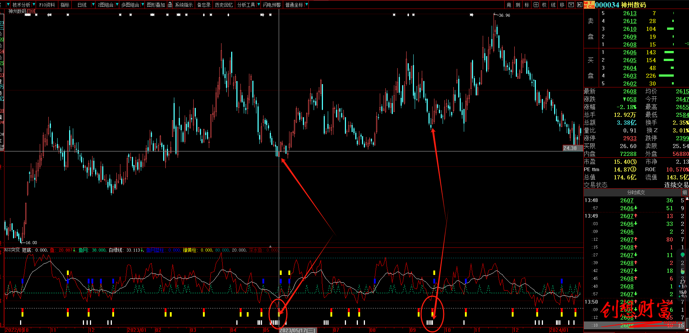Viewport: 689px width, 333px height.
Task: Click sell level 3 price 2610
Action: [x=630, y=29]
